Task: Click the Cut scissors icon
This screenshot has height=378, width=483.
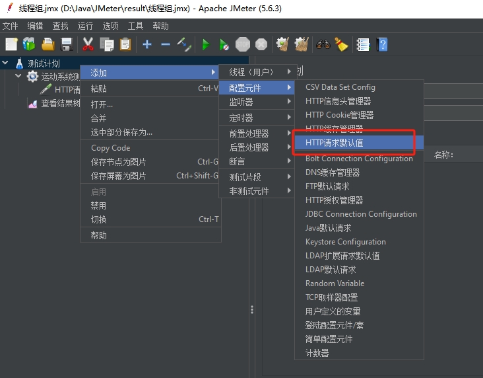Action: (x=88, y=44)
